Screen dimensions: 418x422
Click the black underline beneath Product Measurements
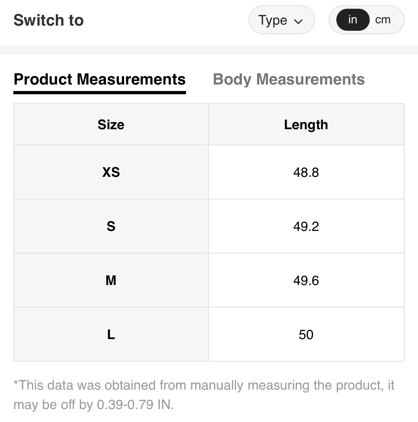pos(99,93)
